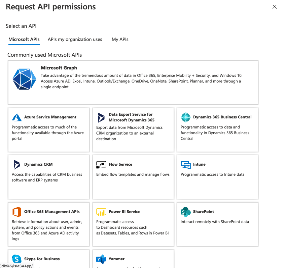285x268 pixels.
Task: Switch to the My APIs tab
Action: tap(120, 39)
